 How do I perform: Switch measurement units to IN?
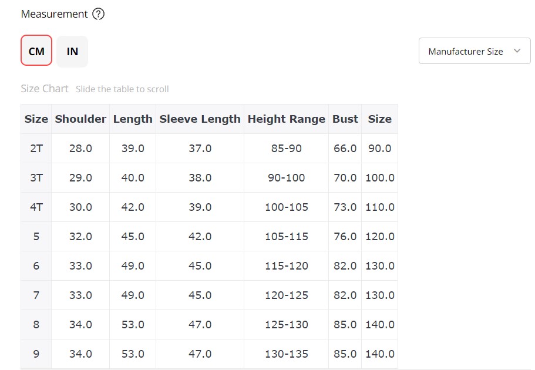tap(72, 51)
